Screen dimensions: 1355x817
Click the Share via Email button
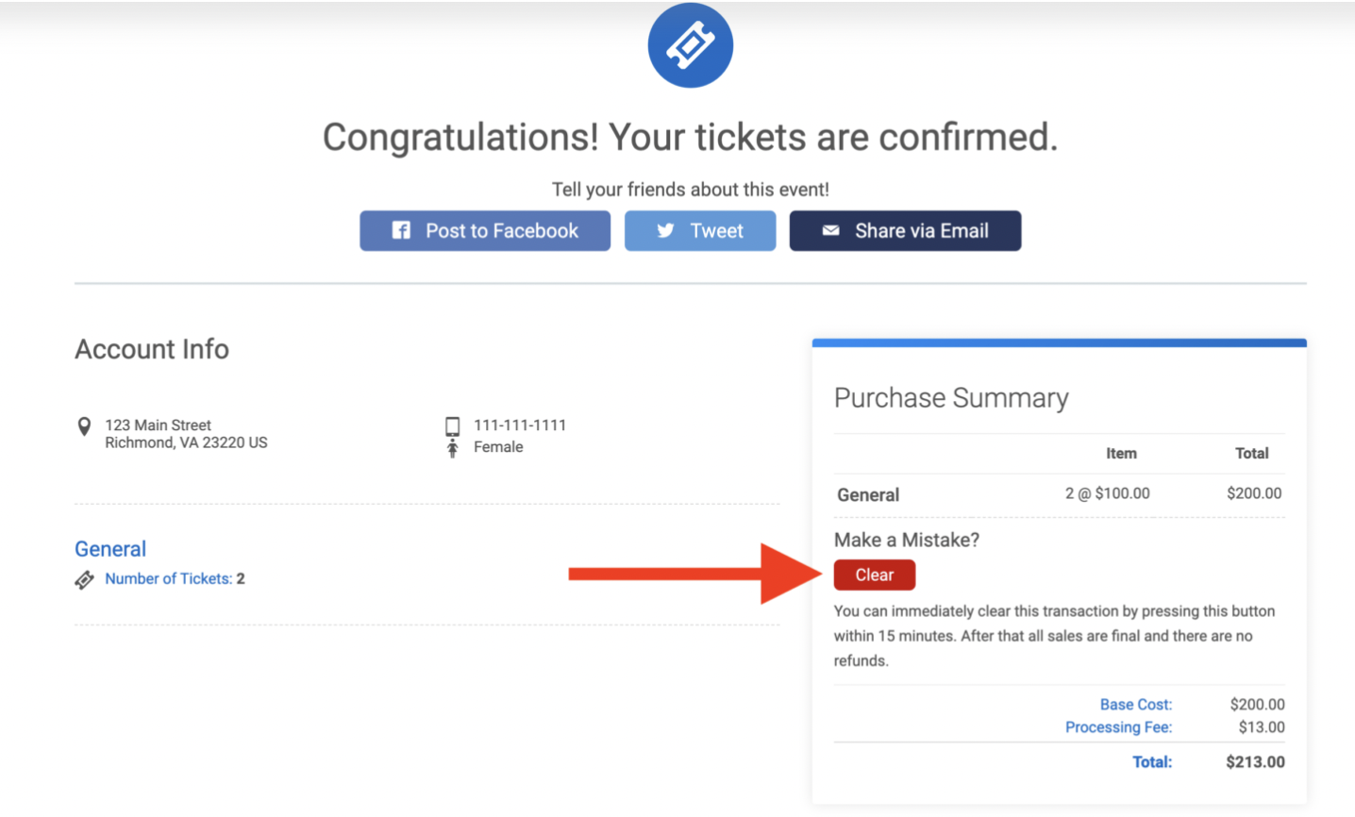[x=905, y=229]
